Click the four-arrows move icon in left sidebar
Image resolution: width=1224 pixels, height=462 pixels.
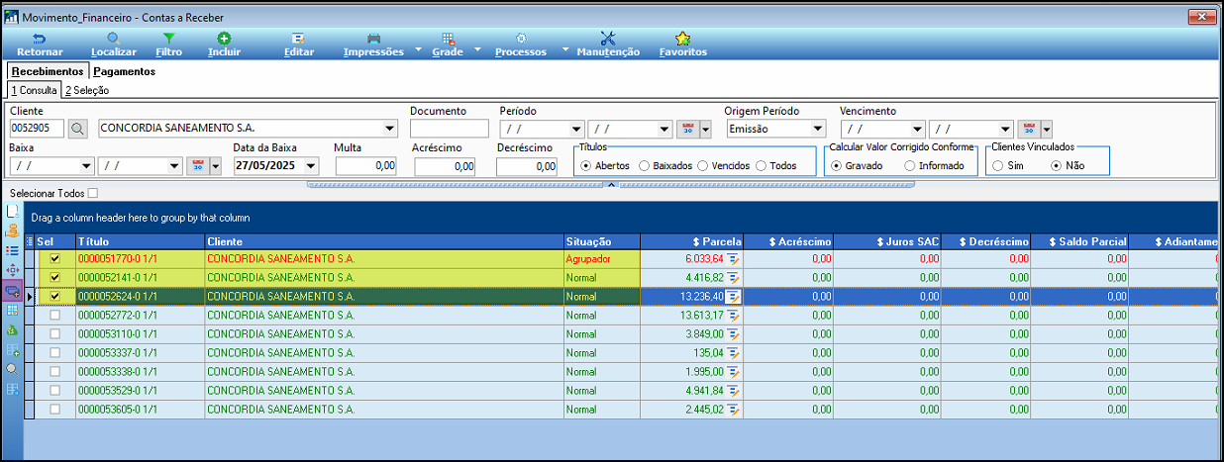[13, 270]
